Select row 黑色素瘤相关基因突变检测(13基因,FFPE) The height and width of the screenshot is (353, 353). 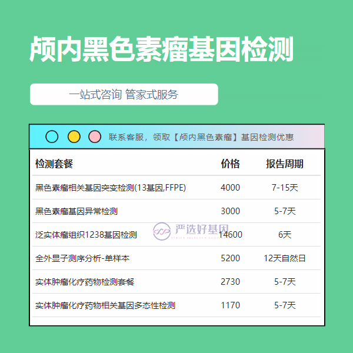176,188
